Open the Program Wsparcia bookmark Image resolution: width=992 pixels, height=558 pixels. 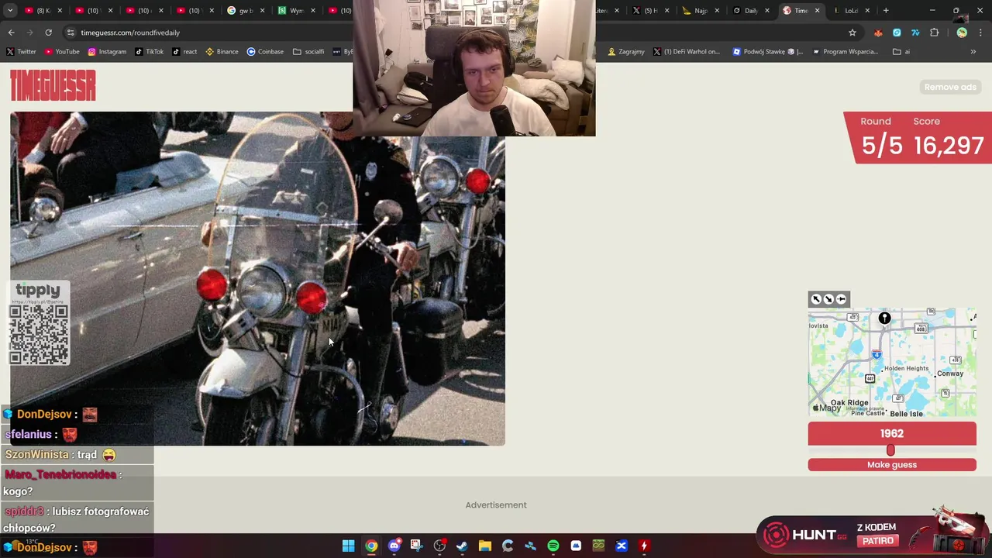(x=846, y=52)
